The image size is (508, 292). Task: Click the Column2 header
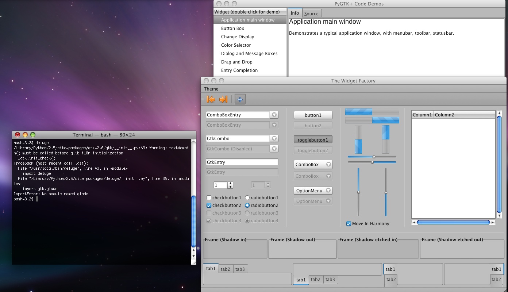pos(465,115)
